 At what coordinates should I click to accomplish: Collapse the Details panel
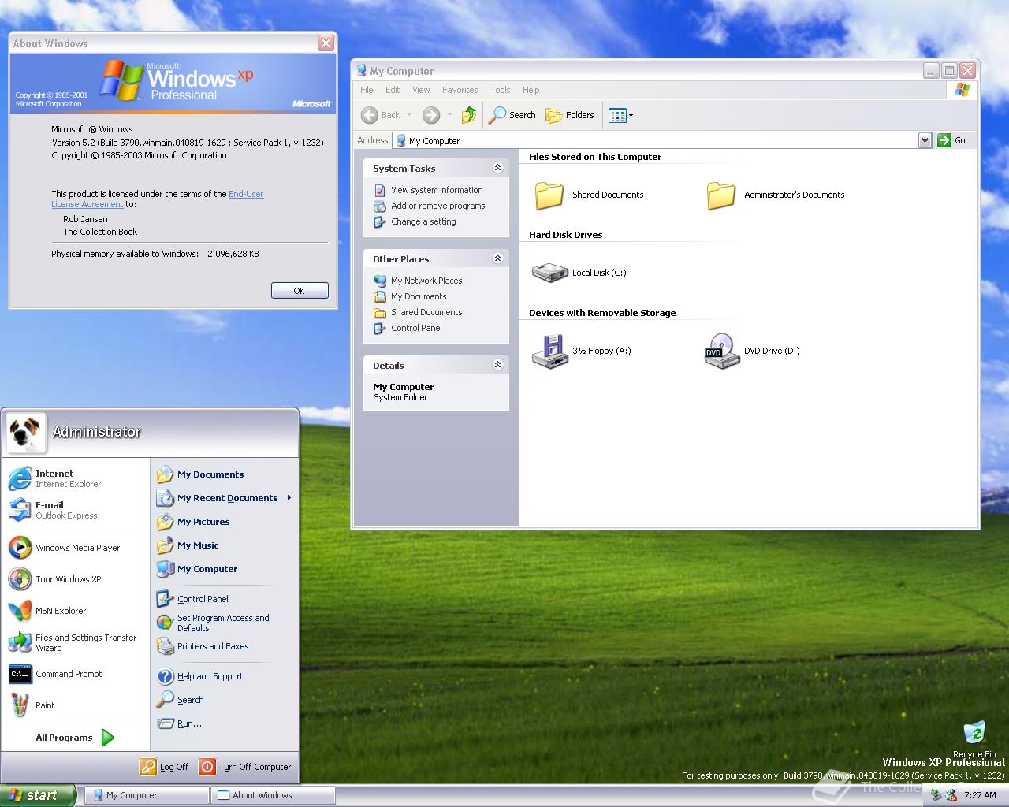tap(497, 365)
